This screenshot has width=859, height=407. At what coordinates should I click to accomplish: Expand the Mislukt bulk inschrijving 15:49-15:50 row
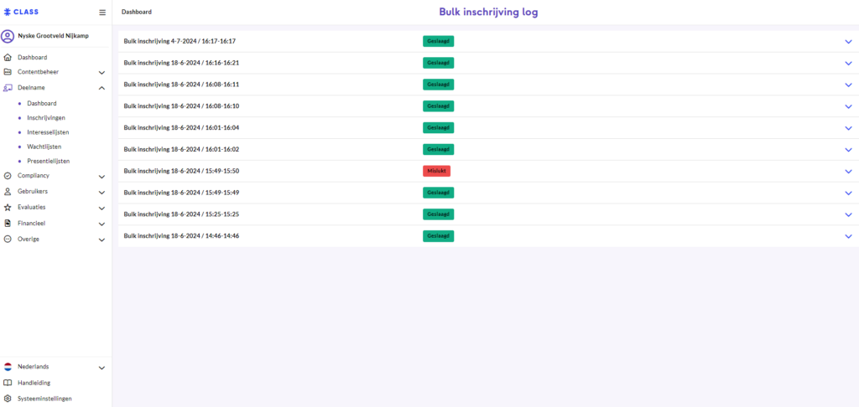(x=848, y=171)
